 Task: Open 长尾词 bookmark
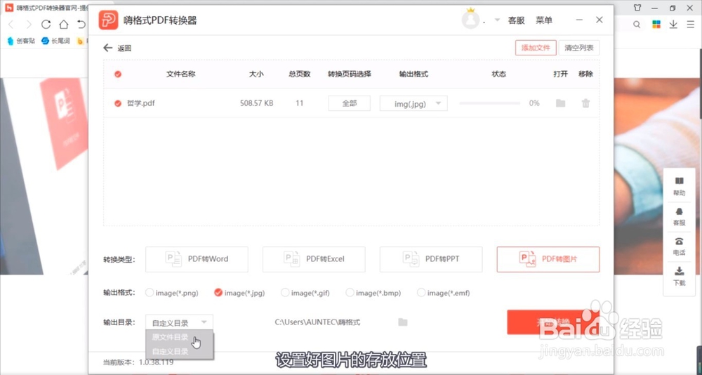pyautogui.click(x=55, y=41)
